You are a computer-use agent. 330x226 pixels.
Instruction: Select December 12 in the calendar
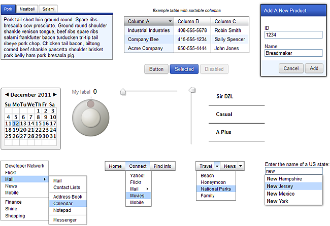(x=16, y=123)
